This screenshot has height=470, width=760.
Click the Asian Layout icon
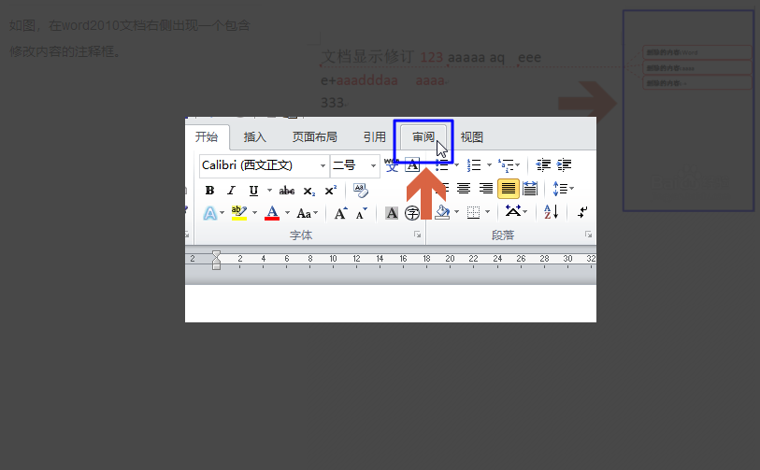513,211
